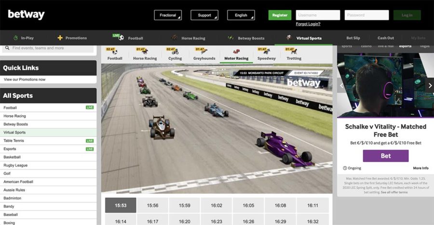Open the Support dropdown
Image resolution: width=434 pixels, height=225 pixels.
pos(204,15)
